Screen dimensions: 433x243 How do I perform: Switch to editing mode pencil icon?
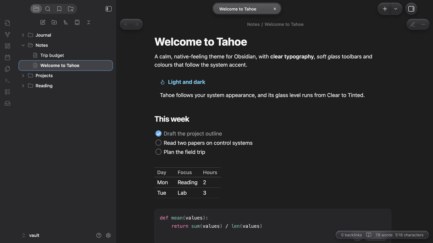coord(413,24)
